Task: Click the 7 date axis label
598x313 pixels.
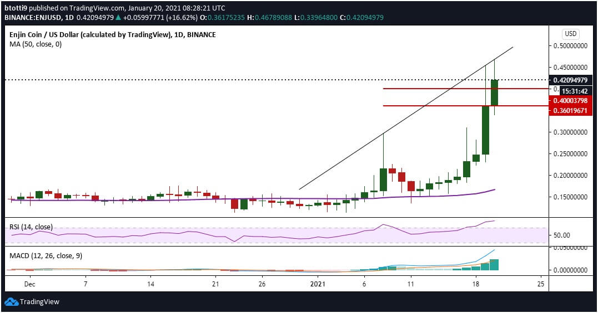Action: pos(86,284)
